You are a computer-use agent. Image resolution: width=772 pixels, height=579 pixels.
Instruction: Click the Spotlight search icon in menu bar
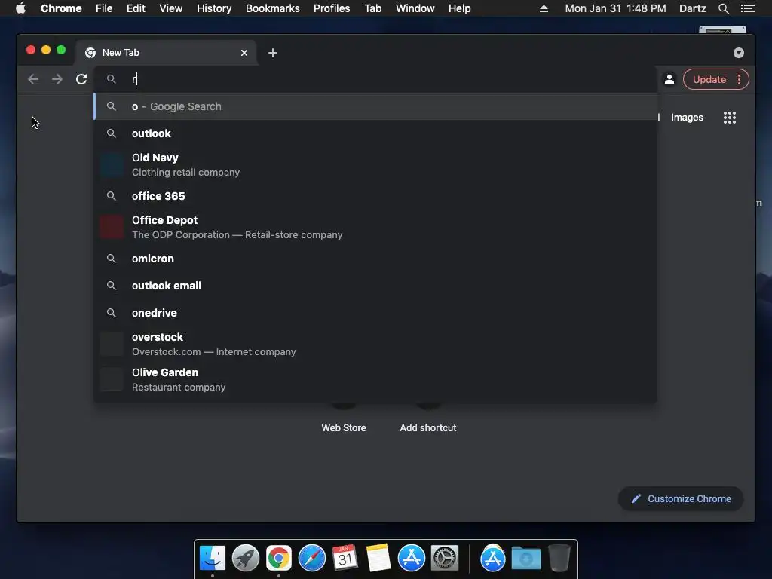(723, 8)
